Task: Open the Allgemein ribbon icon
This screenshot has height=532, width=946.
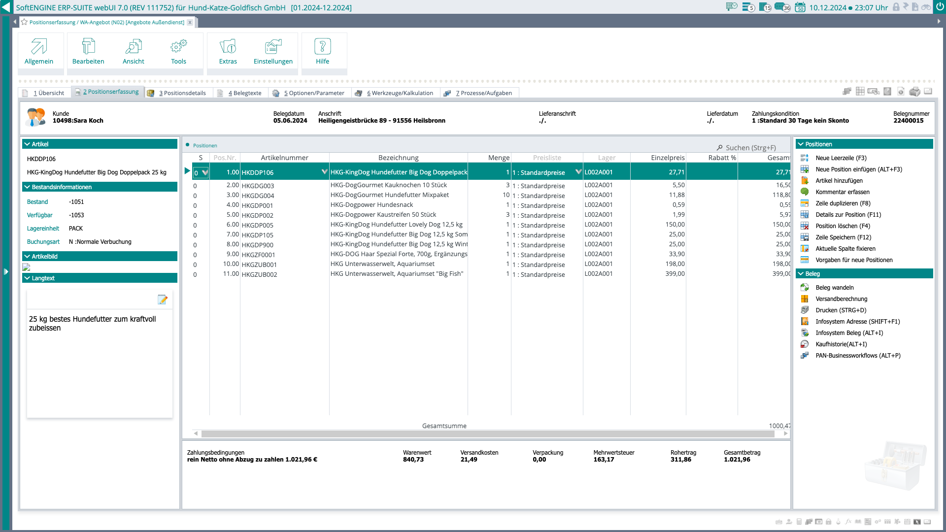Action: [39, 47]
